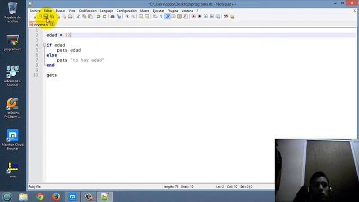Click the Redo arrow icon
The height and width of the screenshot is (202, 359).
[104, 16]
